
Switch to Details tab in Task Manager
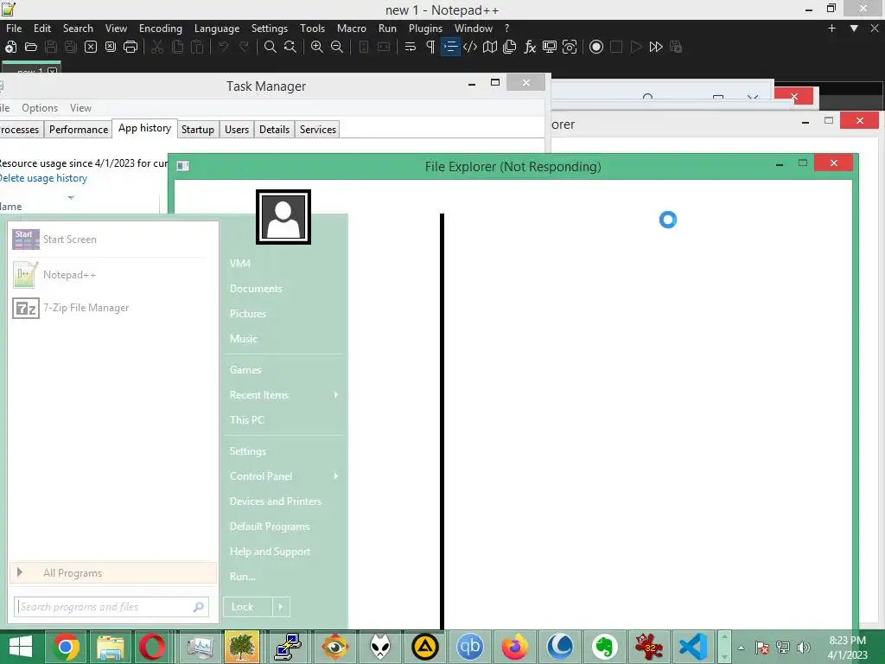click(274, 130)
